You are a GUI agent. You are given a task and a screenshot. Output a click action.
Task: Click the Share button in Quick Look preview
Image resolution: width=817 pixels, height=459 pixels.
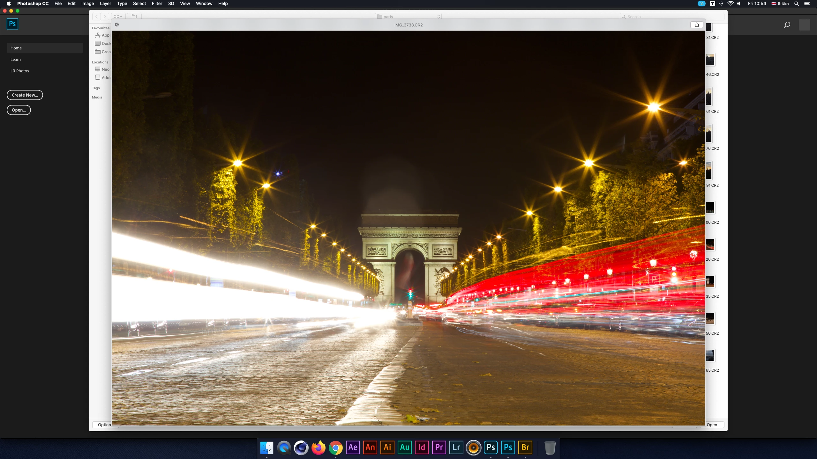(x=697, y=25)
